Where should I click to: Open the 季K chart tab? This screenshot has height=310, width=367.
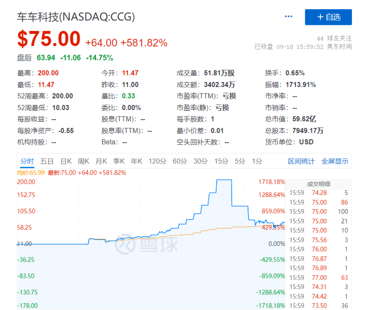[x=119, y=161]
